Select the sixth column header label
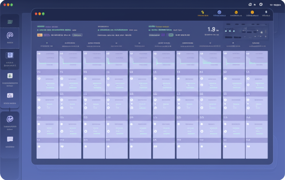This screenshot has height=180, width=285. pyautogui.click(x=164, y=45)
